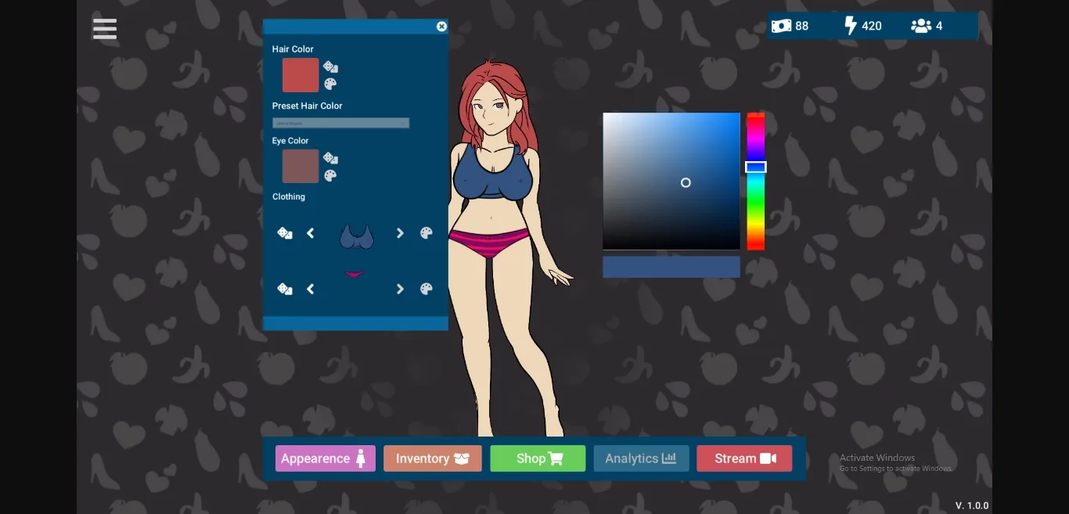This screenshot has height=514, width=1069.
Task: Close the appearance panel
Action: point(441,27)
